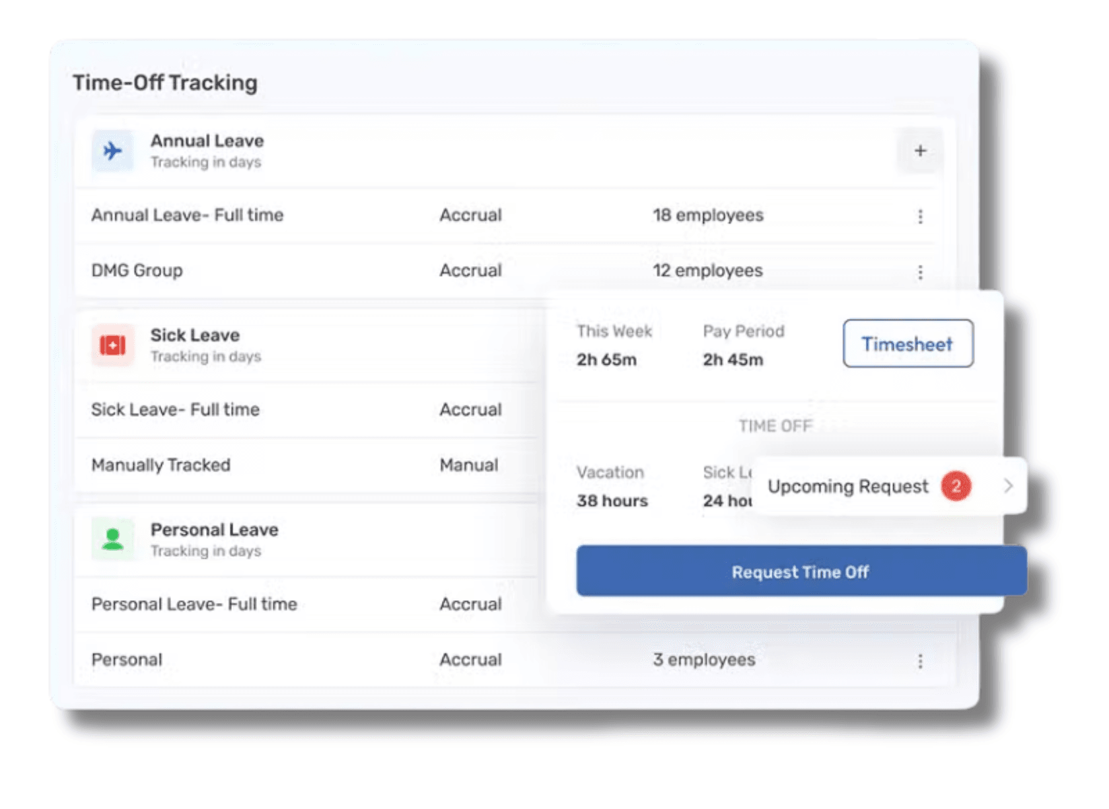Open three-dot menu for DMG Group row
The image size is (1109, 809).
[x=920, y=272]
